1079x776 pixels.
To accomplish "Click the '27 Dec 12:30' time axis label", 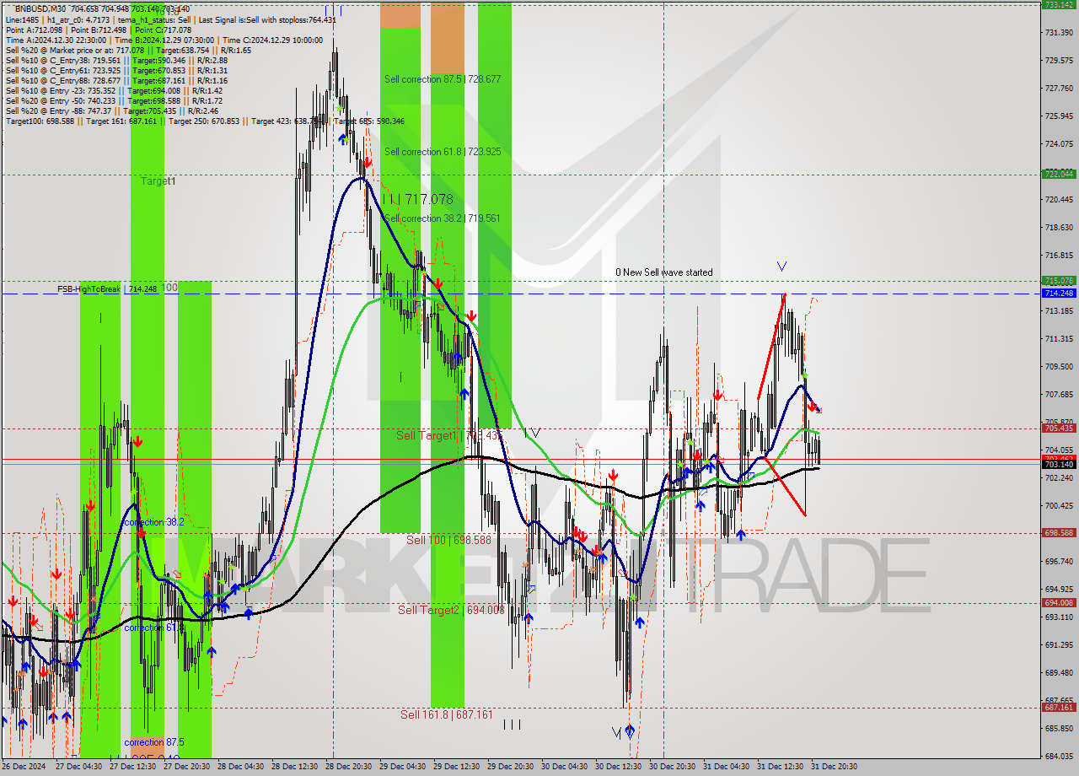I will click(x=134, y=767).
